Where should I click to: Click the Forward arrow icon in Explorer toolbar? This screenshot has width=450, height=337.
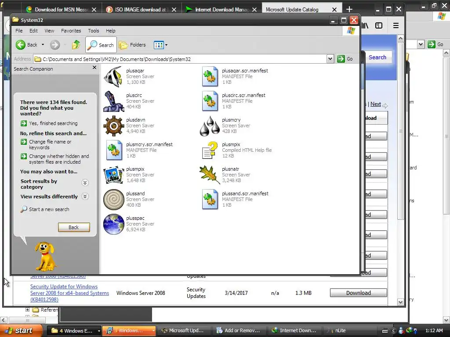point(55,45)
